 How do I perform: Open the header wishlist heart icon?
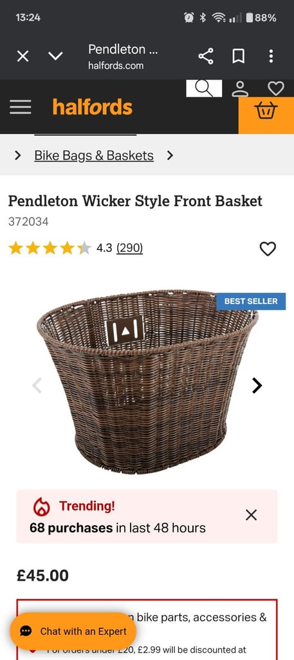[x=276, y=88]
